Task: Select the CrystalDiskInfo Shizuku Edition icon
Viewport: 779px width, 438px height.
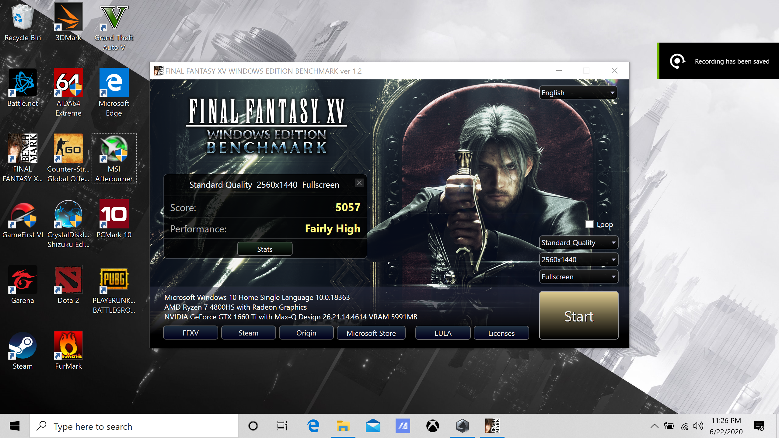Action: (x=68, y=224)
